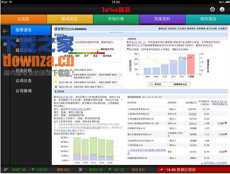Screen dimensions: 230x174
Task: Click the 沪 index value 2067.35
Action: pyautogui.click(x=19, y=170)
